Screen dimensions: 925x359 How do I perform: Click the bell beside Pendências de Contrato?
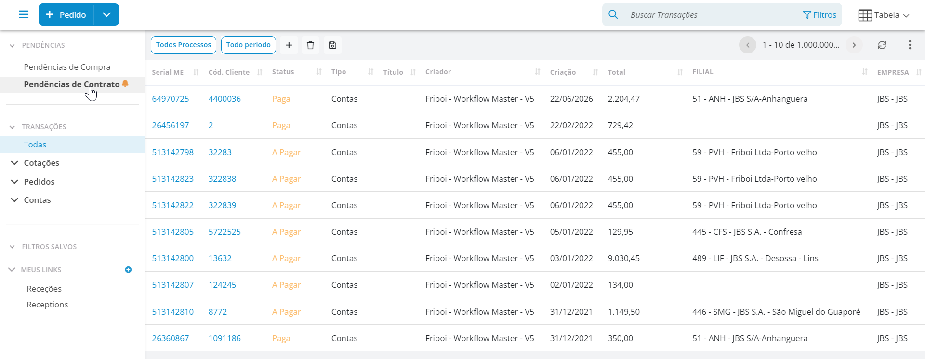[125, 83]
